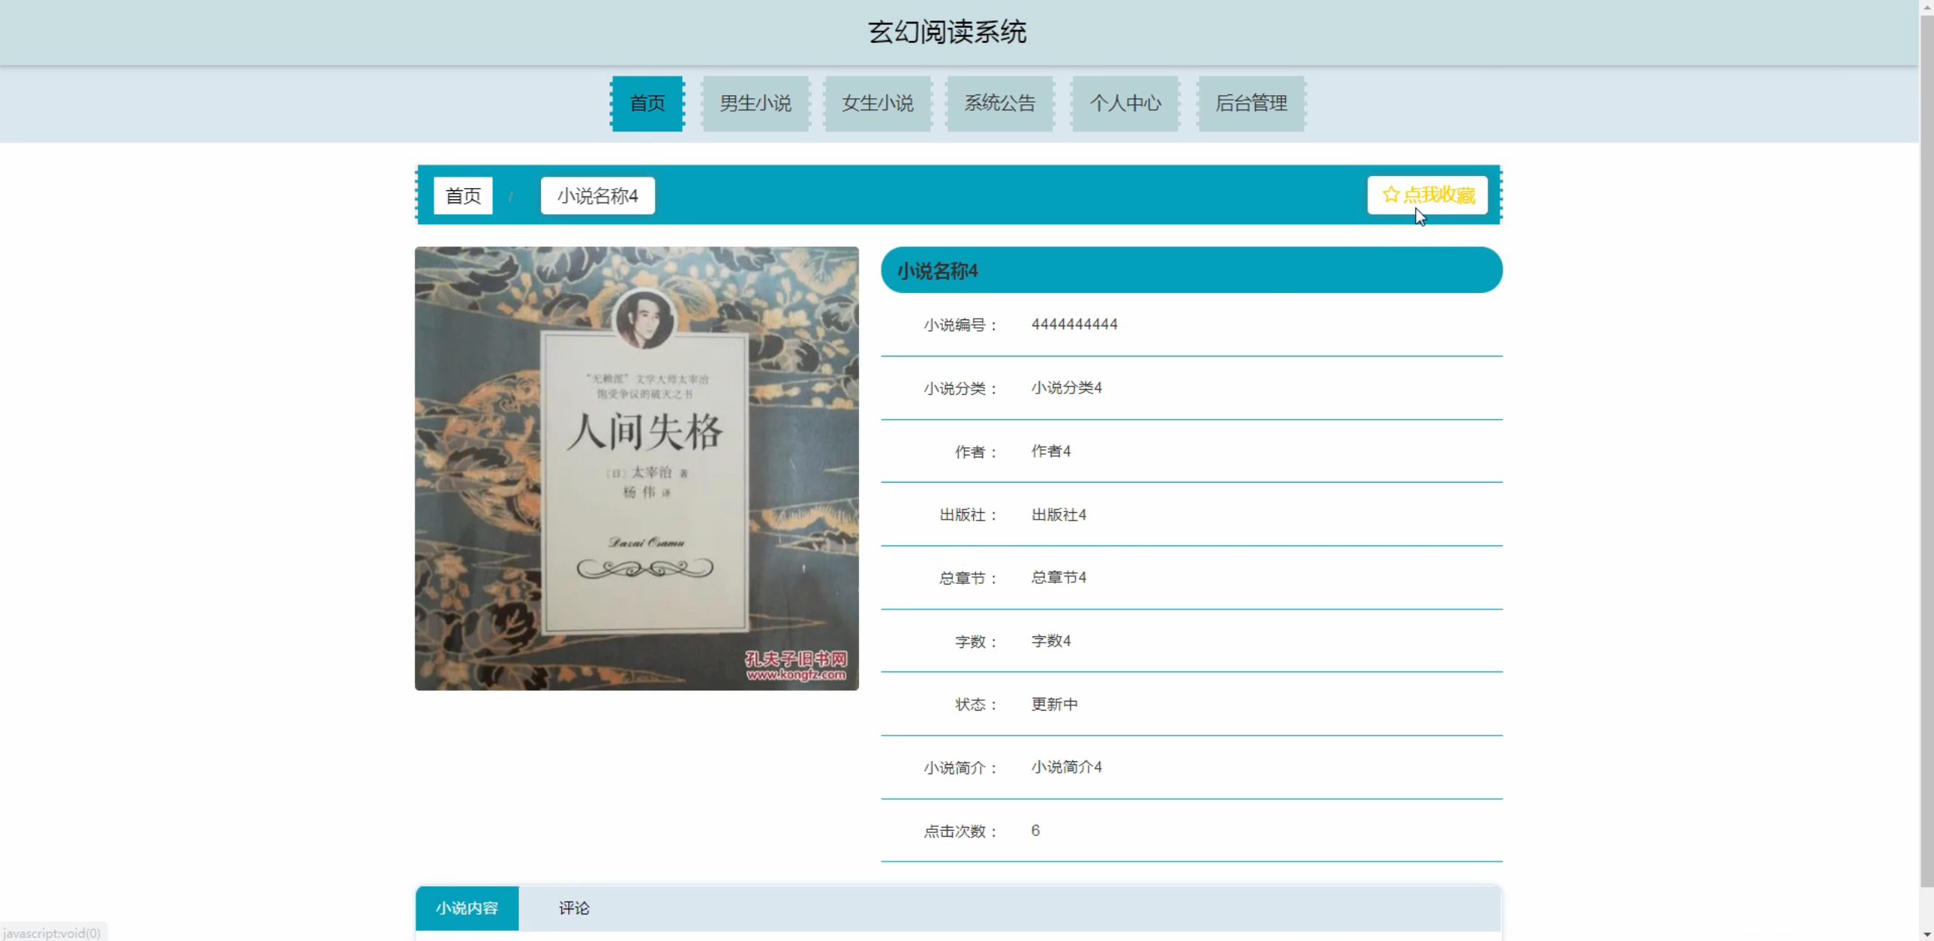Click the 首页 breadcrumb link
1934x941 pixels.
(463, 196)
